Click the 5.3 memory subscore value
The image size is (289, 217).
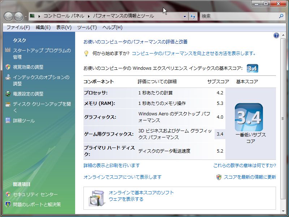[220, 103]
